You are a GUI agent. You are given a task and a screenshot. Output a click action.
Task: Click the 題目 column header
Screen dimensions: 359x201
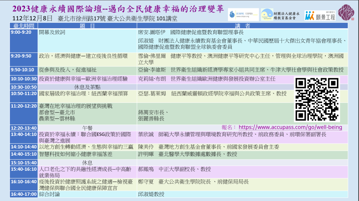coord(87,26)
